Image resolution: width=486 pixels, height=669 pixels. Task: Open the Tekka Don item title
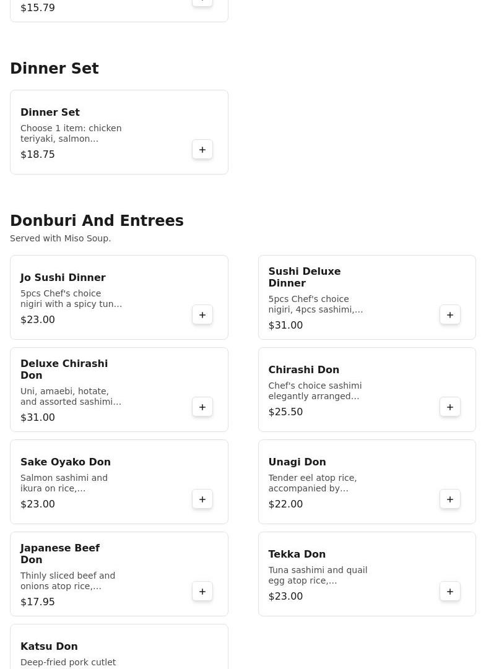click(297, 554)
